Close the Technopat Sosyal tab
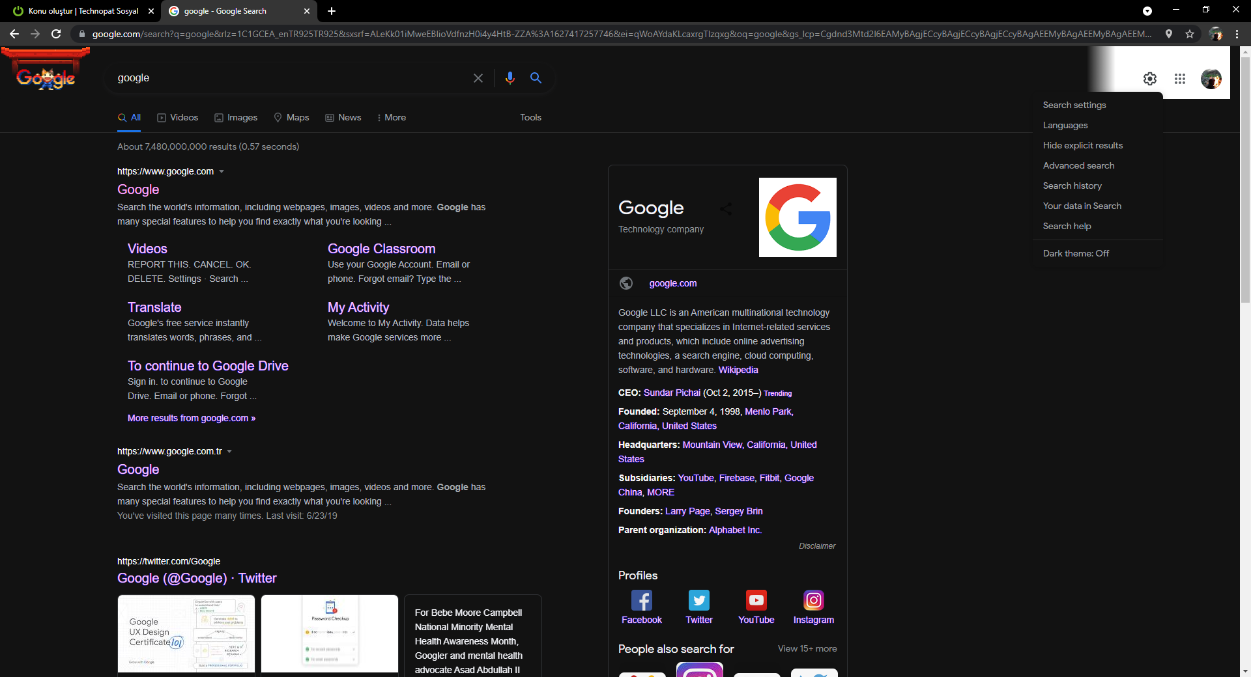The image size is (1251, 677). (151, 11)
